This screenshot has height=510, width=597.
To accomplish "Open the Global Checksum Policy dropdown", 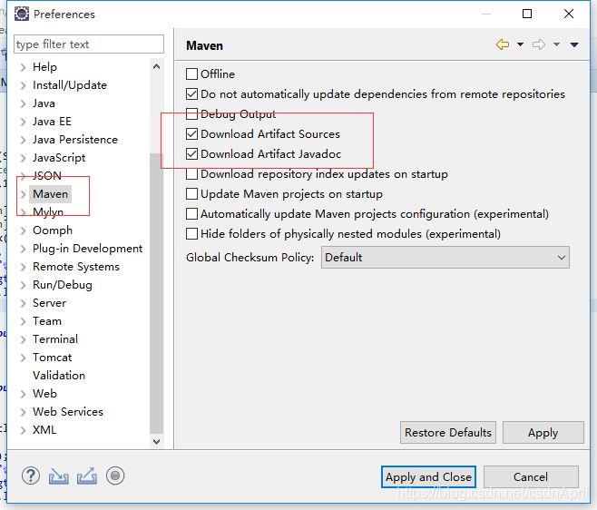I will [445, 258].
